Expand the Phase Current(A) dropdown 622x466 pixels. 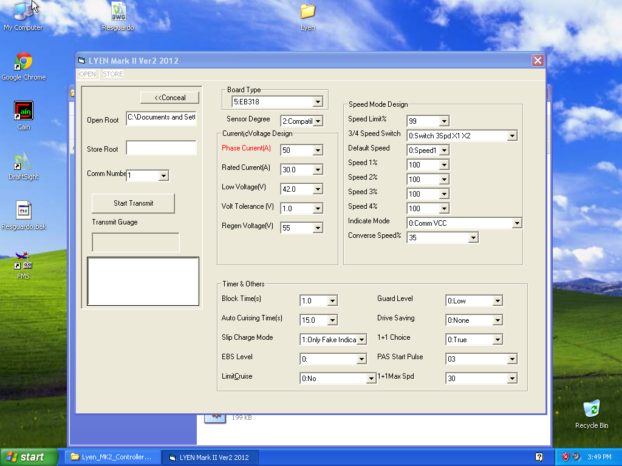coord(318,150)
